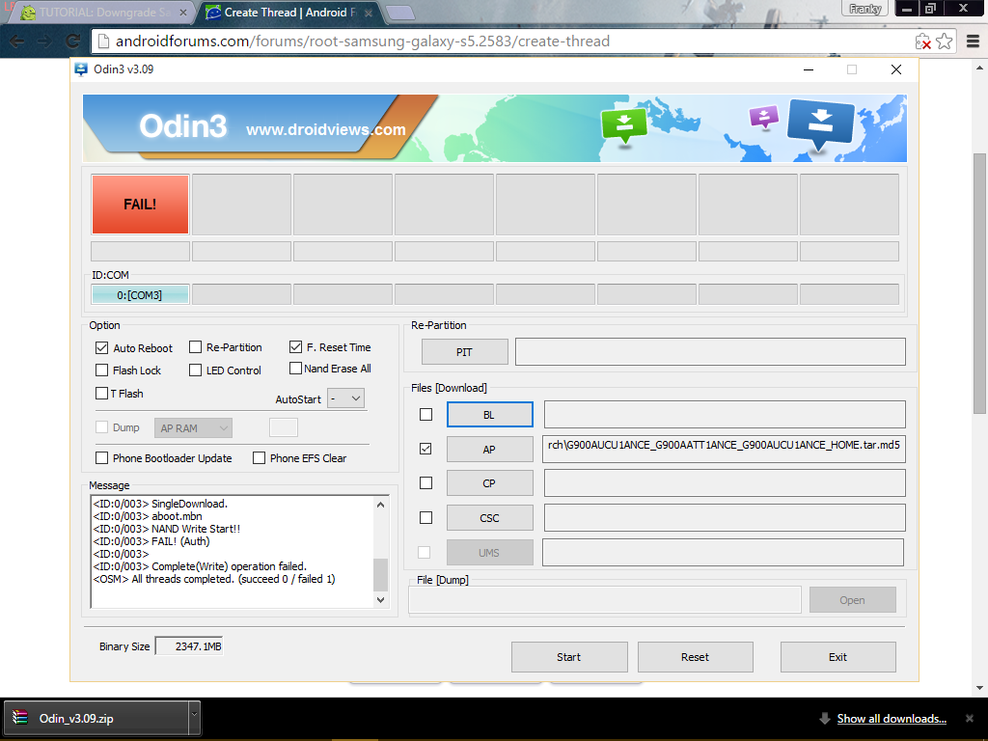
Task: Open a new browser tab
Action: [x=399, y=13]
